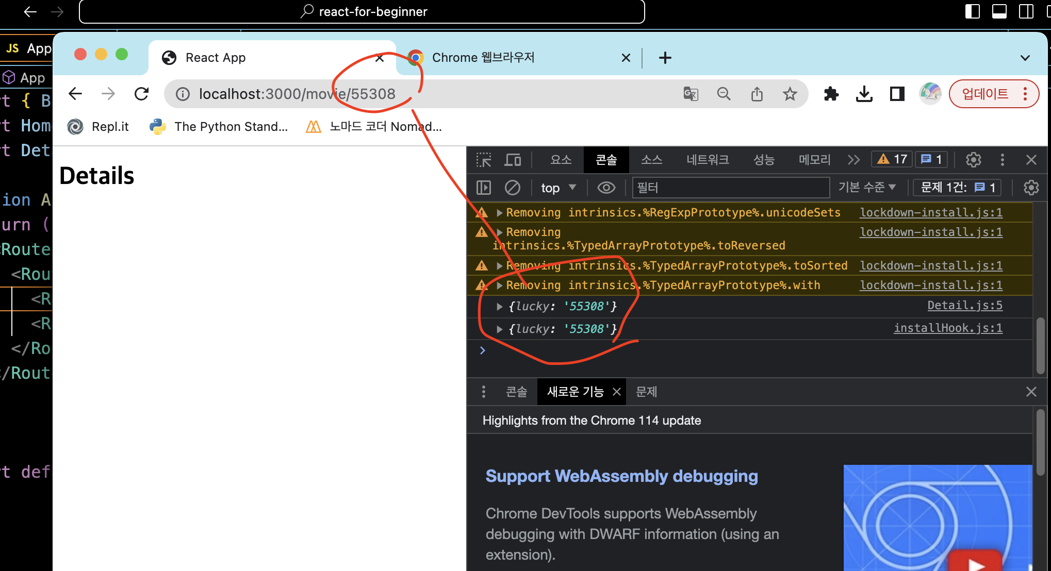
Task: Expand the first lucky object entry
Action: click(499, 307)
